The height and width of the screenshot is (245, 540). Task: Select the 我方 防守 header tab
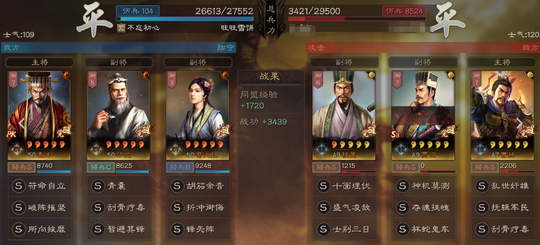[x=118, y=48]
